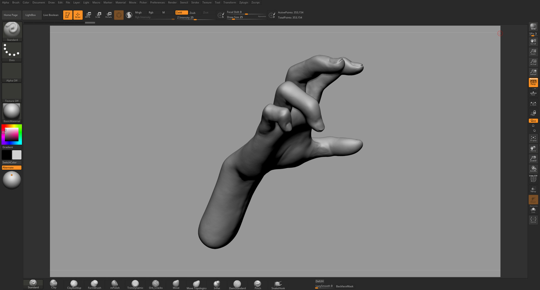Open the Standard brush picker thumbnail
Screen dimensions: 540x290
click(12, 31)
